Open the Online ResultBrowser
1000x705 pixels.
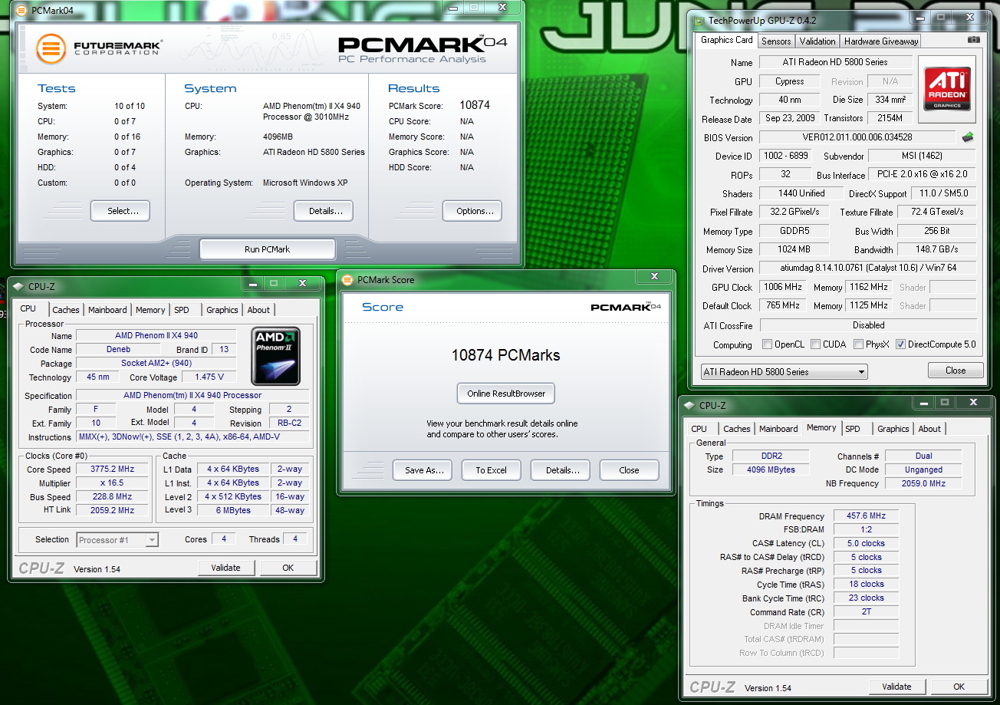(506, 394)
